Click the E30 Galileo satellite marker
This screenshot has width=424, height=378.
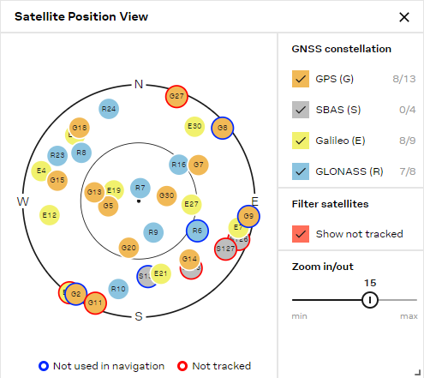[194, 126]
